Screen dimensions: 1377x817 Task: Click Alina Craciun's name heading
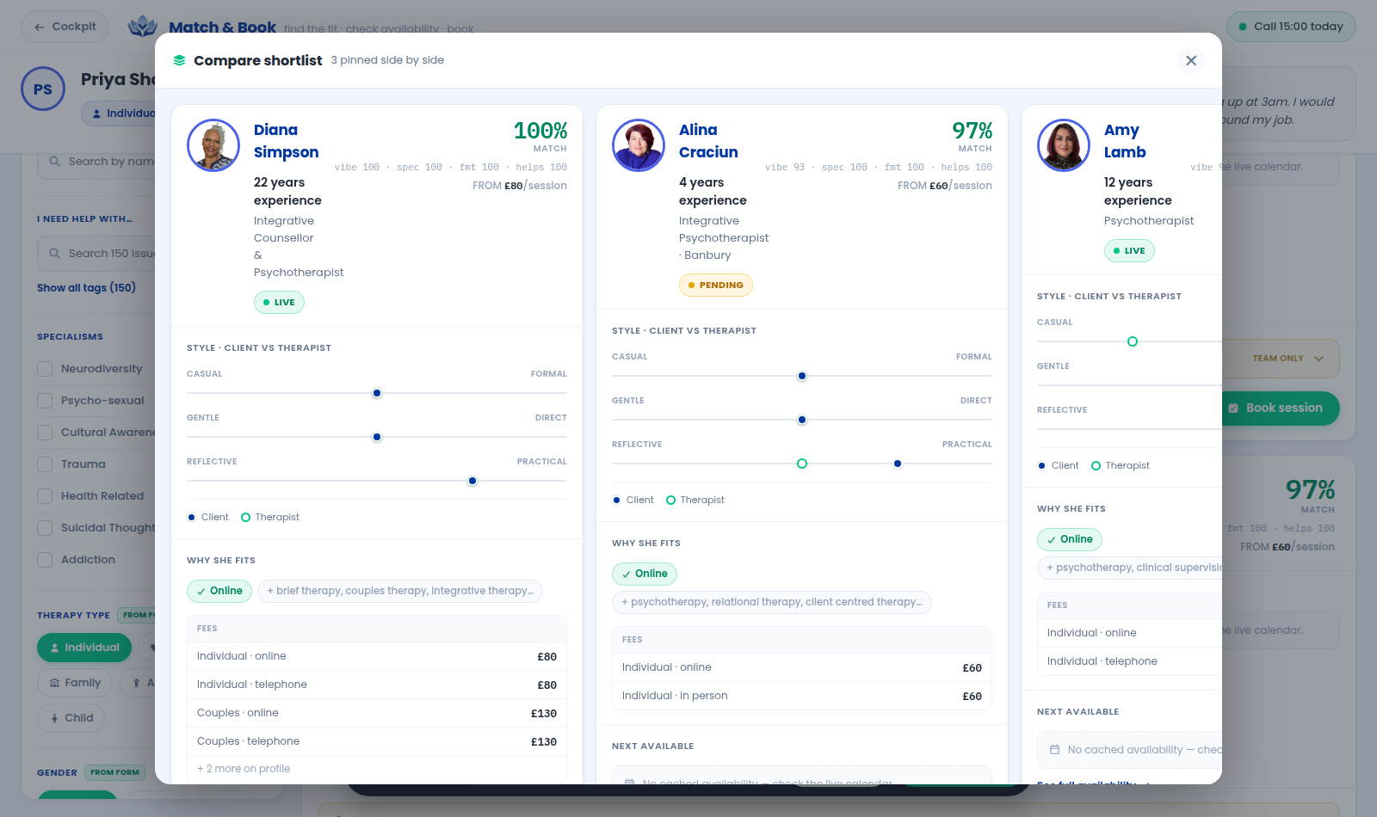[708, 141]
